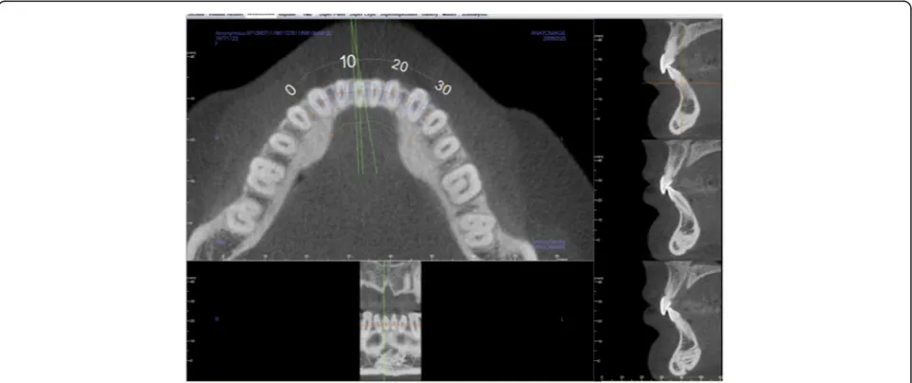Screen dimensions: 912x383
Task: Click the green vertical line in panoramic preview
Action: point(384,319)
